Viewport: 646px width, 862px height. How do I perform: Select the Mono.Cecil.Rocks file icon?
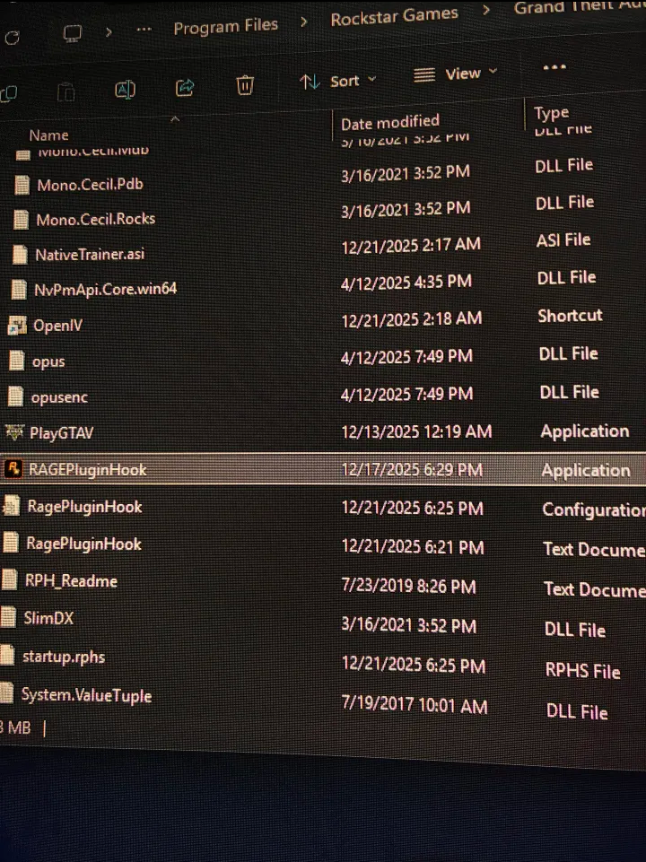[x=21, y=220]
